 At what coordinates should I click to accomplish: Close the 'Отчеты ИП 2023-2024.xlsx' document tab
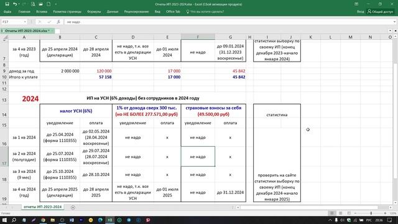tap(52, 30)
